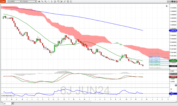Select the grayed zoom out magnifier

point(49,1)
